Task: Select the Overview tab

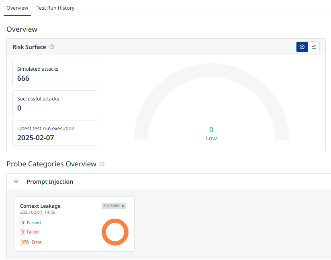Action: (17, 8)
